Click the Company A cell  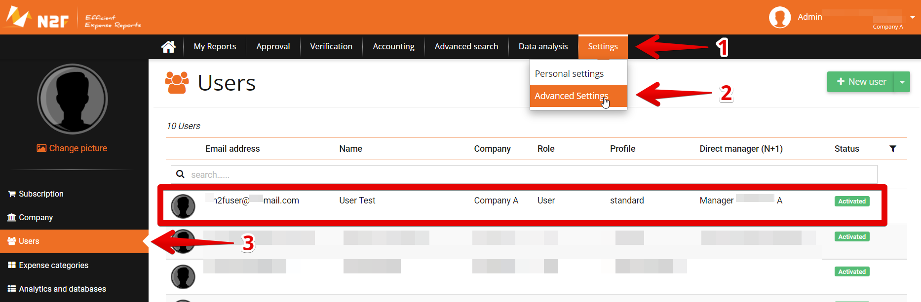point(496,201)
